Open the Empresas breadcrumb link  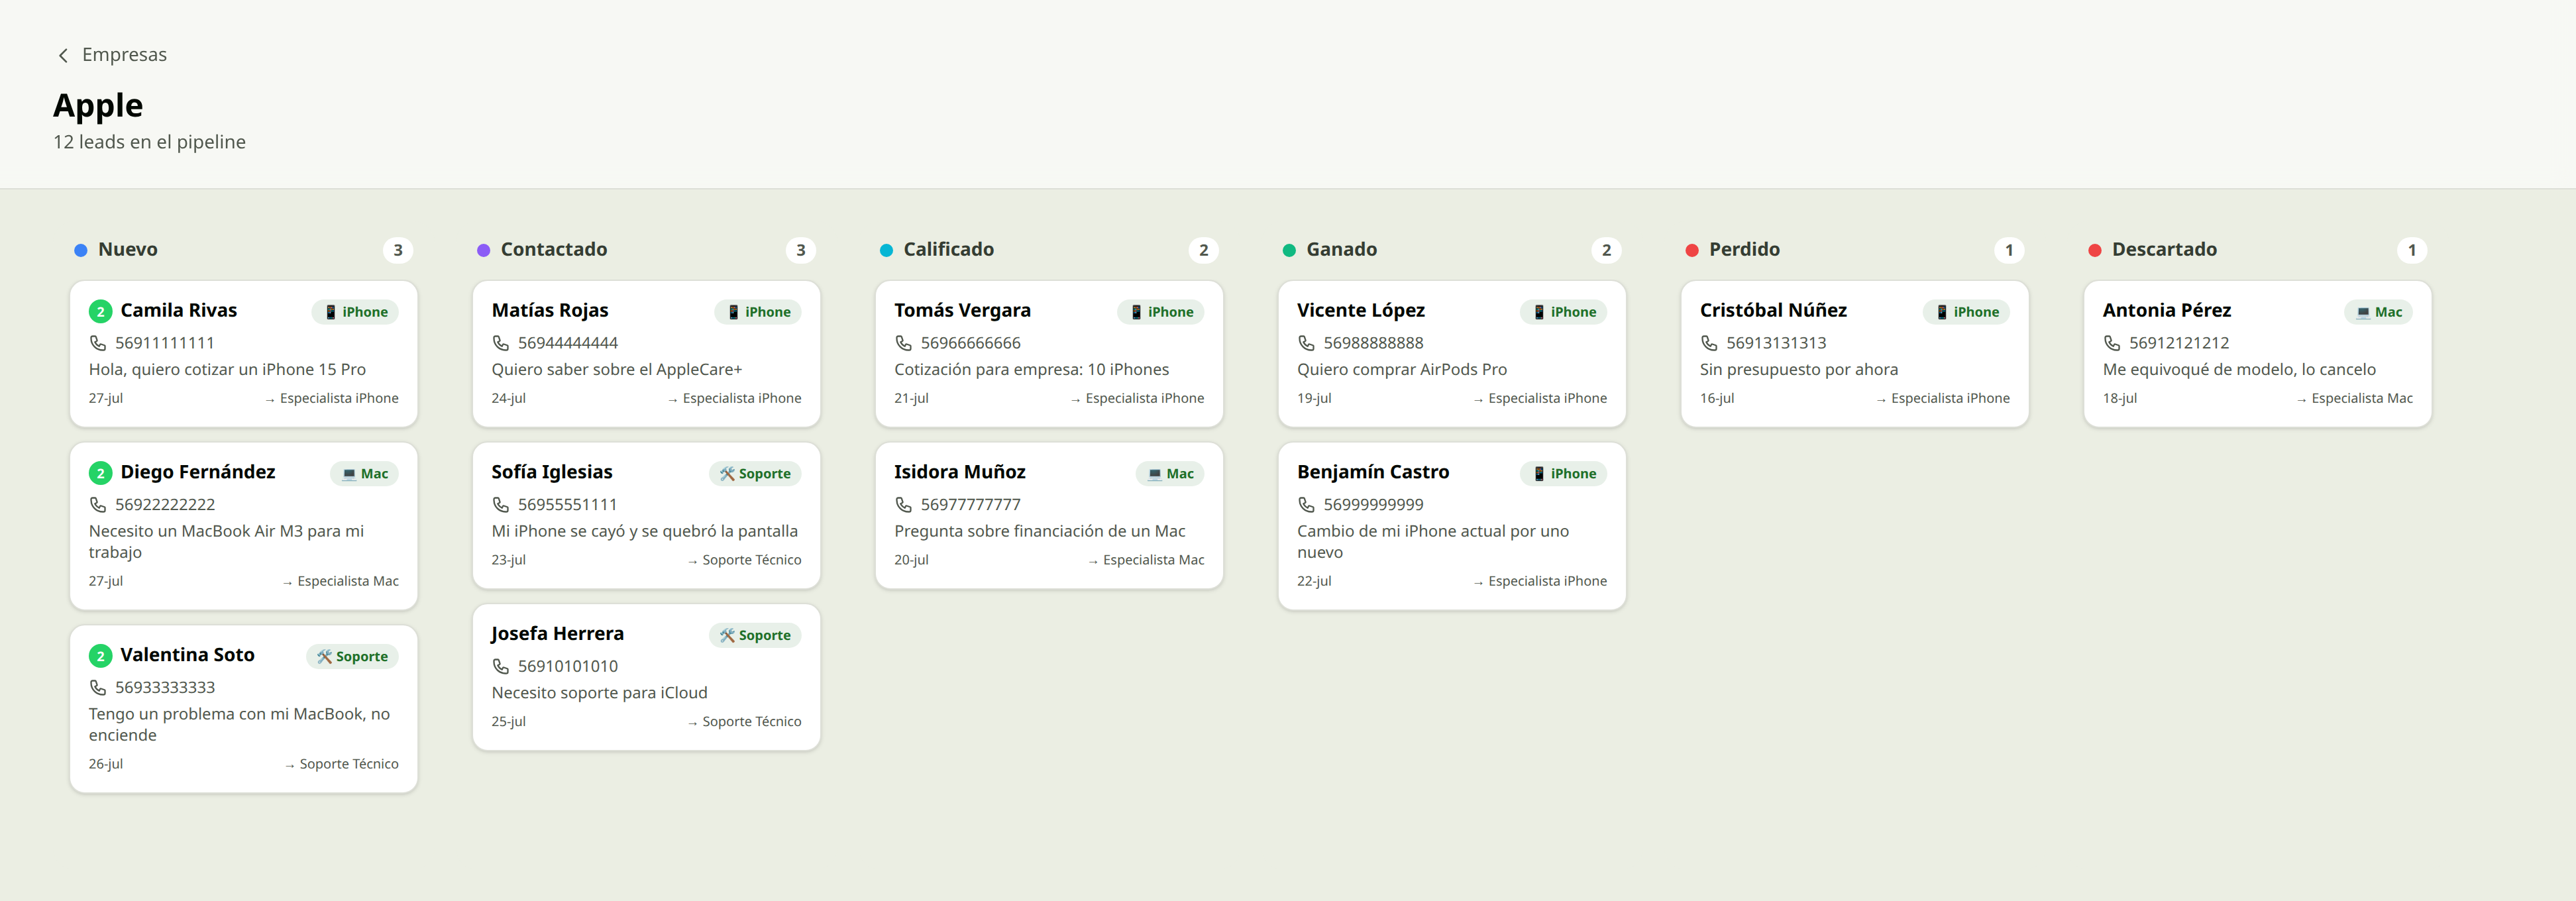[124, 55]
